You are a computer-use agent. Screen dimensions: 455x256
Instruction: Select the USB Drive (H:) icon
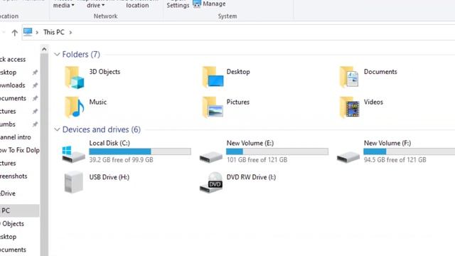[73, 182]
